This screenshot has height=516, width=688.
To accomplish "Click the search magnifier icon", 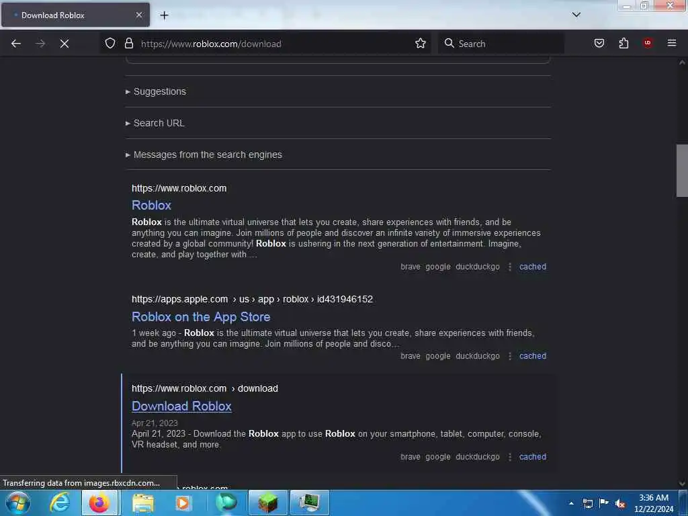I will tap(449, 44).
